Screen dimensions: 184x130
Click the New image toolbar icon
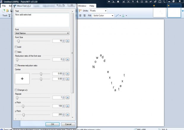4,11
